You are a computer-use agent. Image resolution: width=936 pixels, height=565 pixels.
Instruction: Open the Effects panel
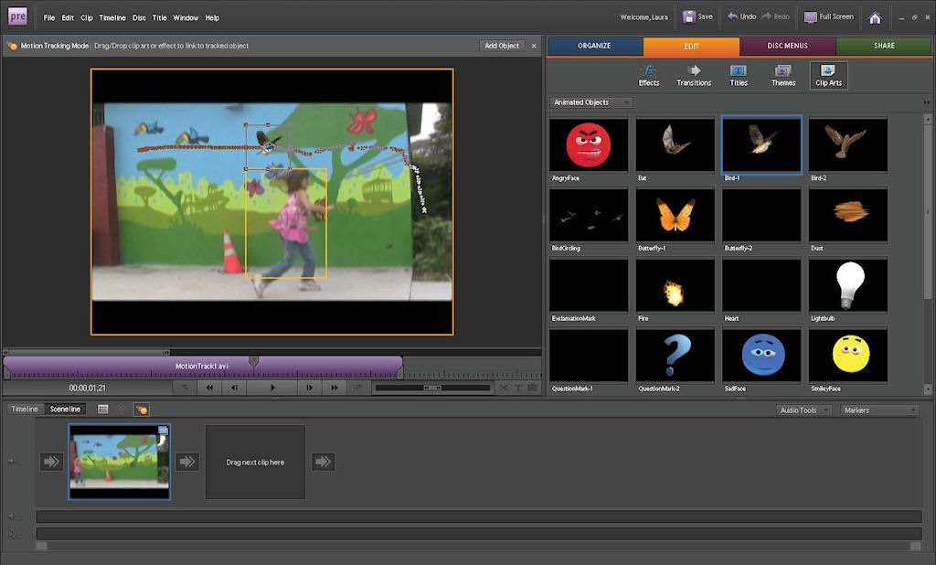(649, 75)
